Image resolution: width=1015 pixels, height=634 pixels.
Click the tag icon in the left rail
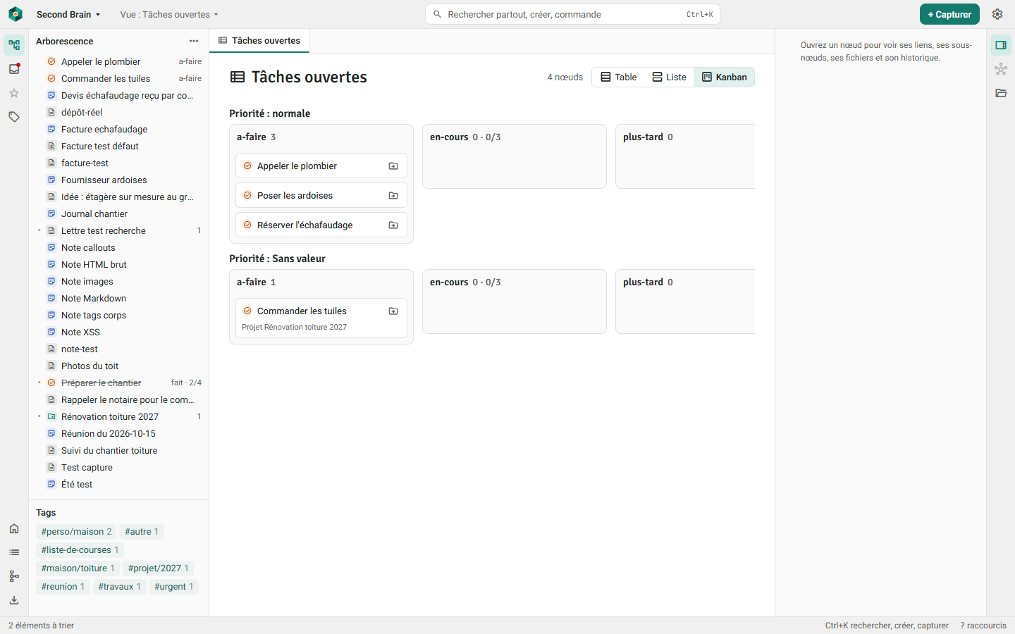click(14, 117)
